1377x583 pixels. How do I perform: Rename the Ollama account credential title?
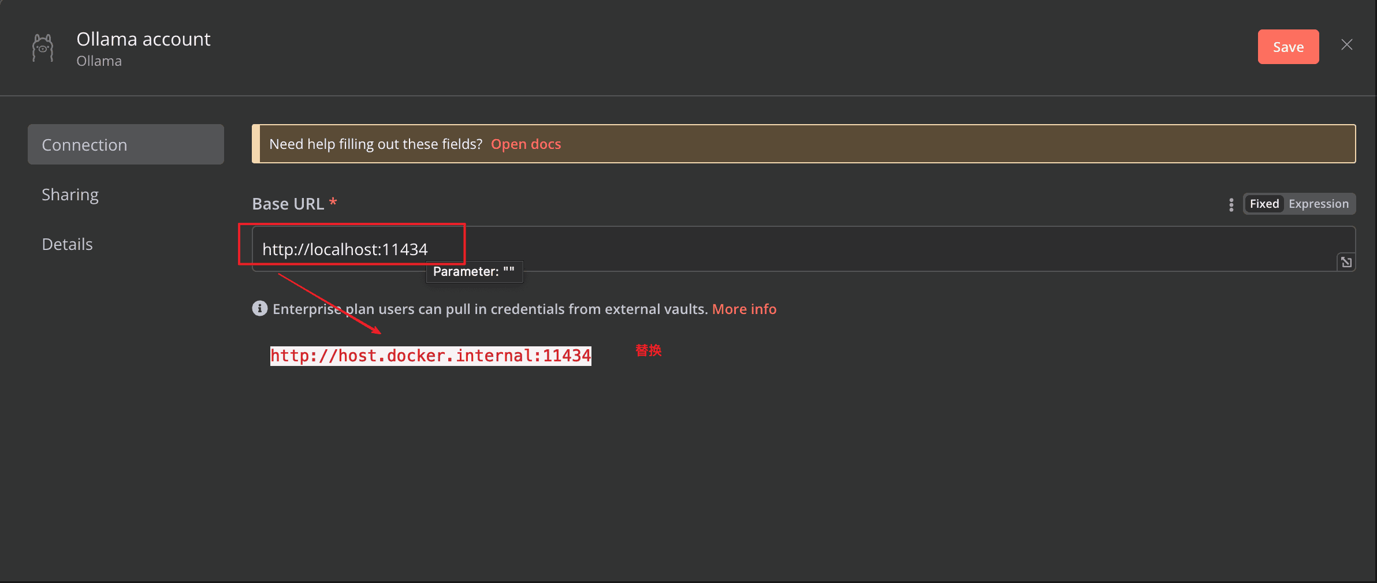[x=143, y=39]
